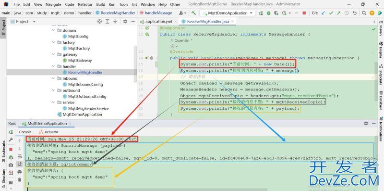Click Up the Stack Trace arrow
384x191 pixels.
(20, 141)
